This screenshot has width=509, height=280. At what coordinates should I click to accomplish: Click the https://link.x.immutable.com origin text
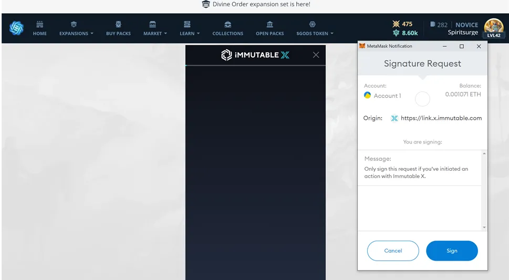point(441,118)
